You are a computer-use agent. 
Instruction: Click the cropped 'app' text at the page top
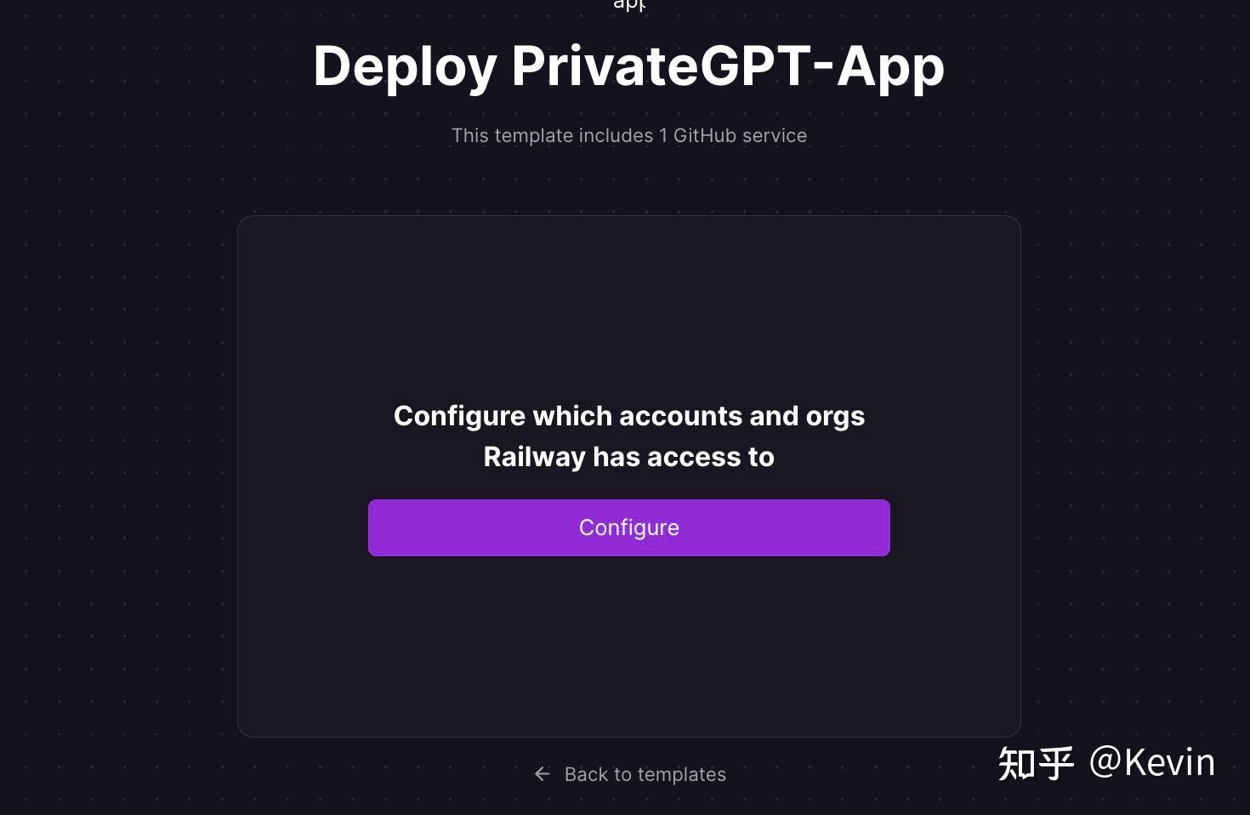pos(629,5)
